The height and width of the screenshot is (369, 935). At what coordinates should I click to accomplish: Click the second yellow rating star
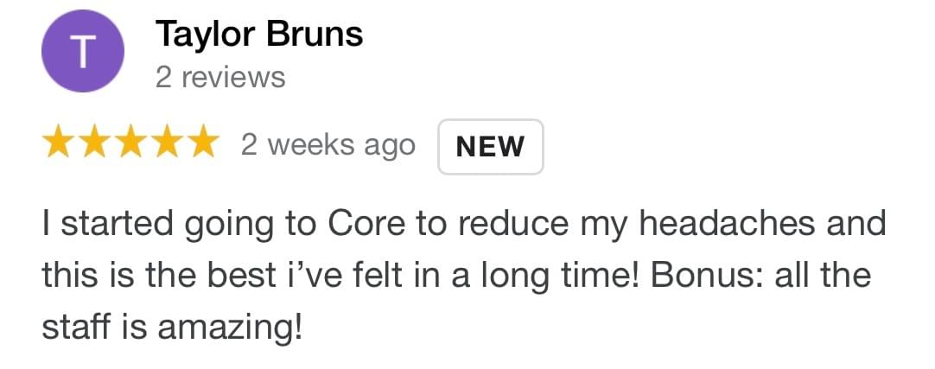[94, 144]
